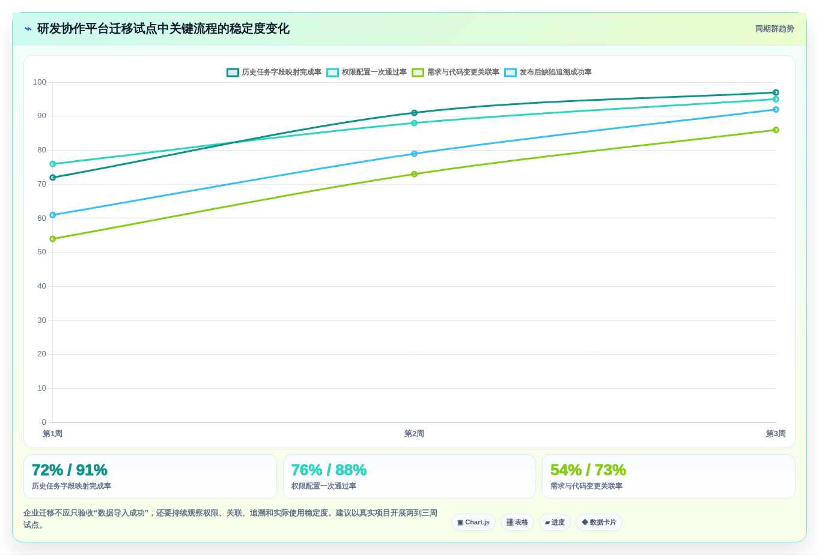Click the footer note starting 企业迁移不应只验收

230,519
